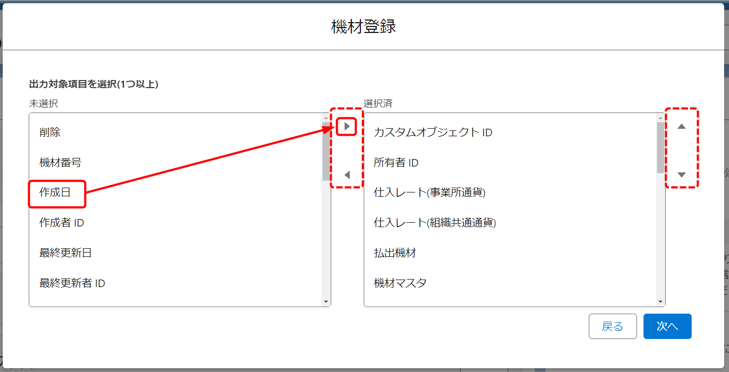729x372 pixels.
Task: Click the selected list scrollbar down arrow
Action: click(660, 301)
